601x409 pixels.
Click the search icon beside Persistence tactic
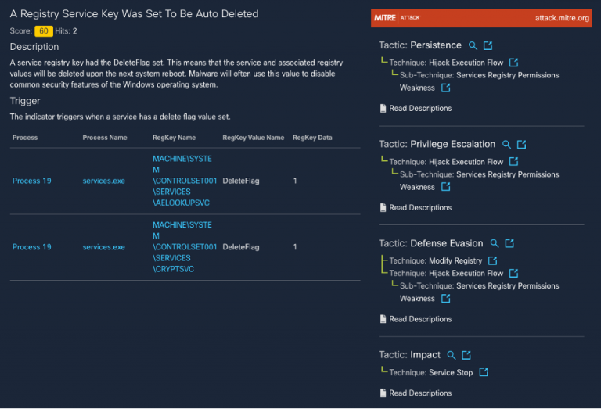pos(473,46)
